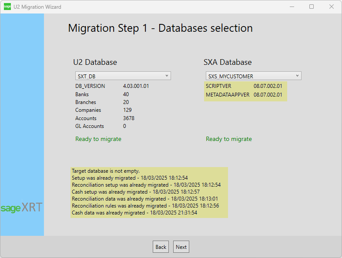The image size is (342, 258).
Task: Click 'Target database is not empty' warning
Action: click(105, 171)
